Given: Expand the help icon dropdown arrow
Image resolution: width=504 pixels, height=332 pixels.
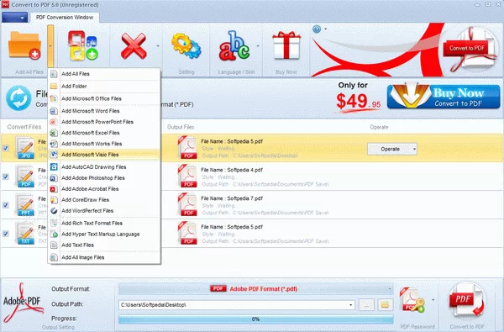Looking at the screenshot, I should [x=326, y=29].
